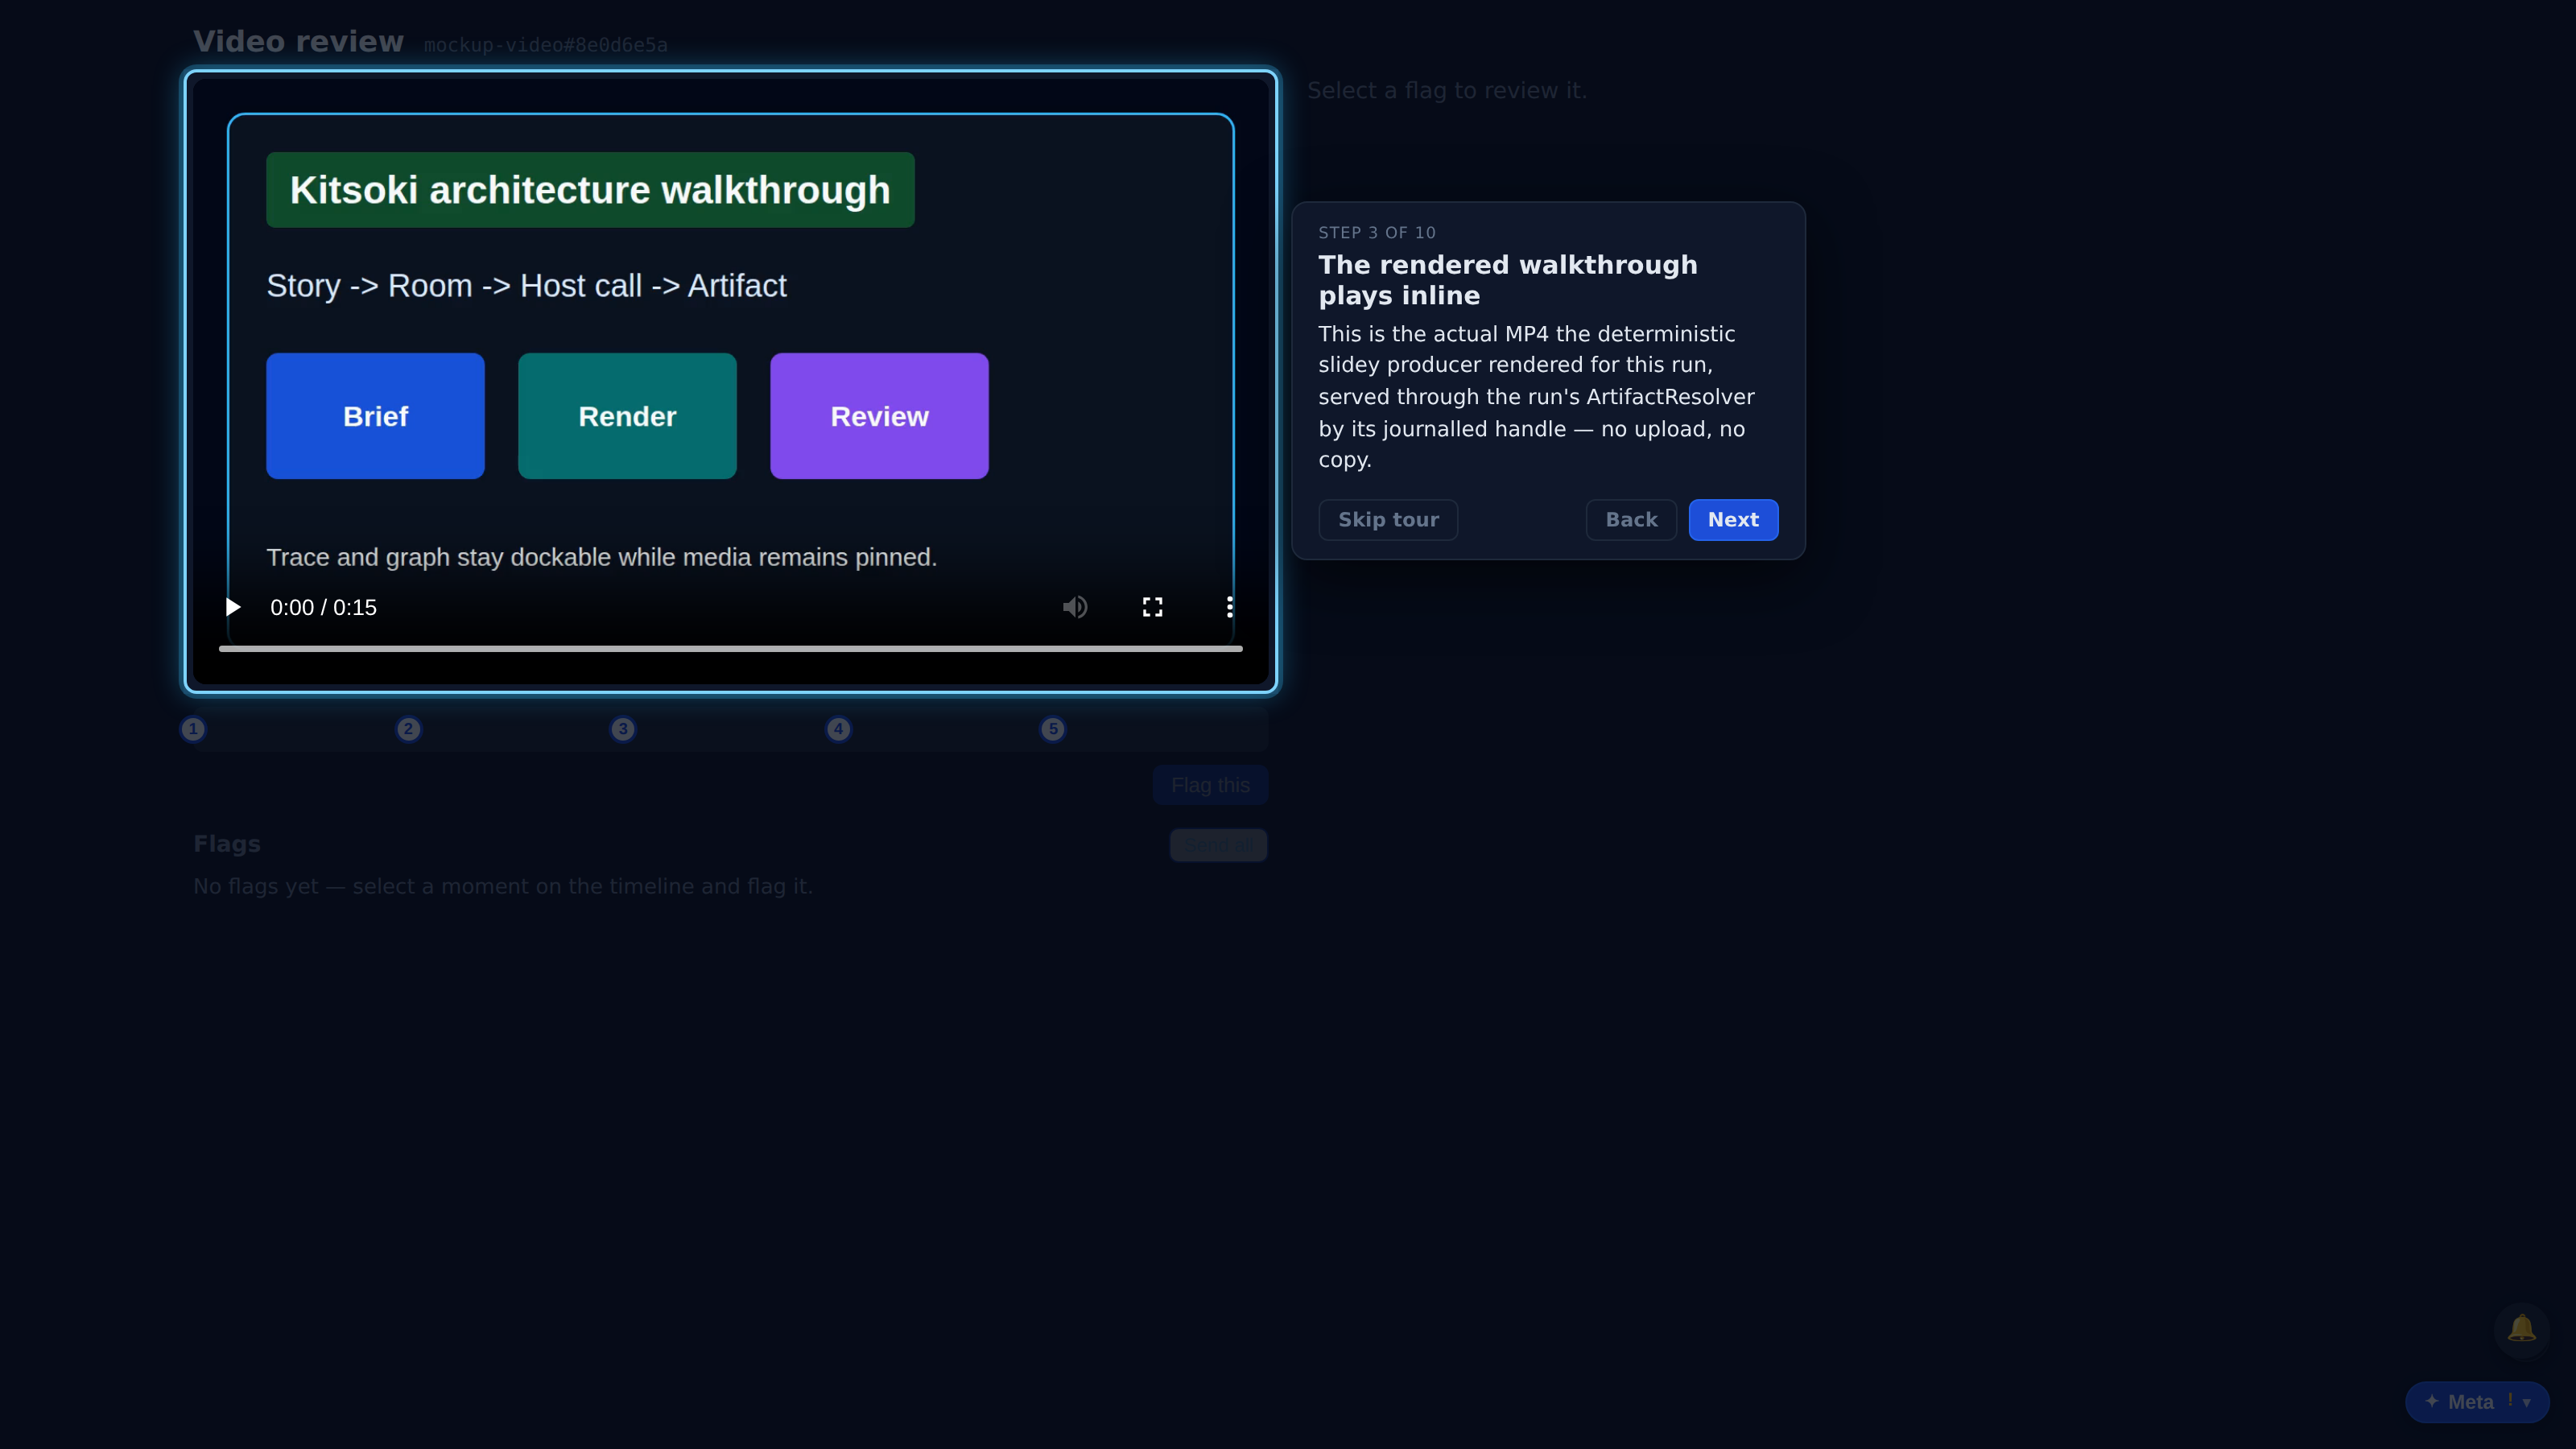The height and width of the screenshot is (1449, 2576).
Task: Select timeline marker 4
Action: [x=838, y=729]
